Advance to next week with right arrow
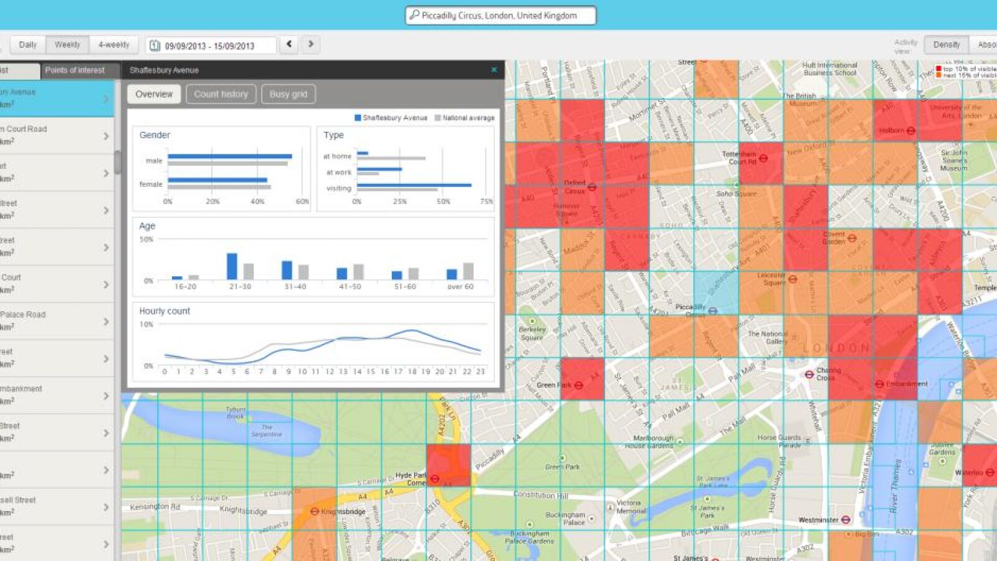 point(311,44)
